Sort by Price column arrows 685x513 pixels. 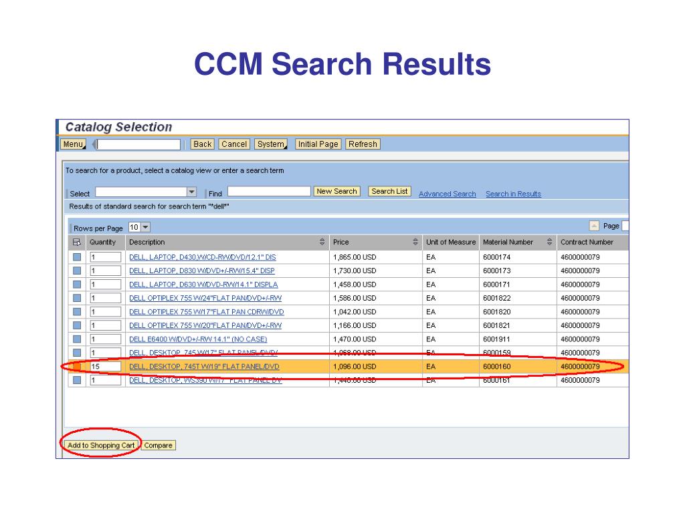point(415,242)
